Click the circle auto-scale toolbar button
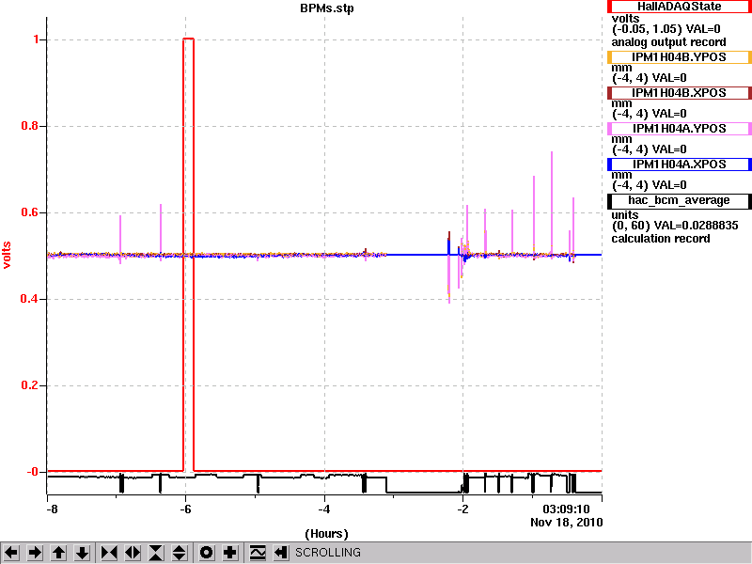 pyautogui.click(x=207, y=553)
